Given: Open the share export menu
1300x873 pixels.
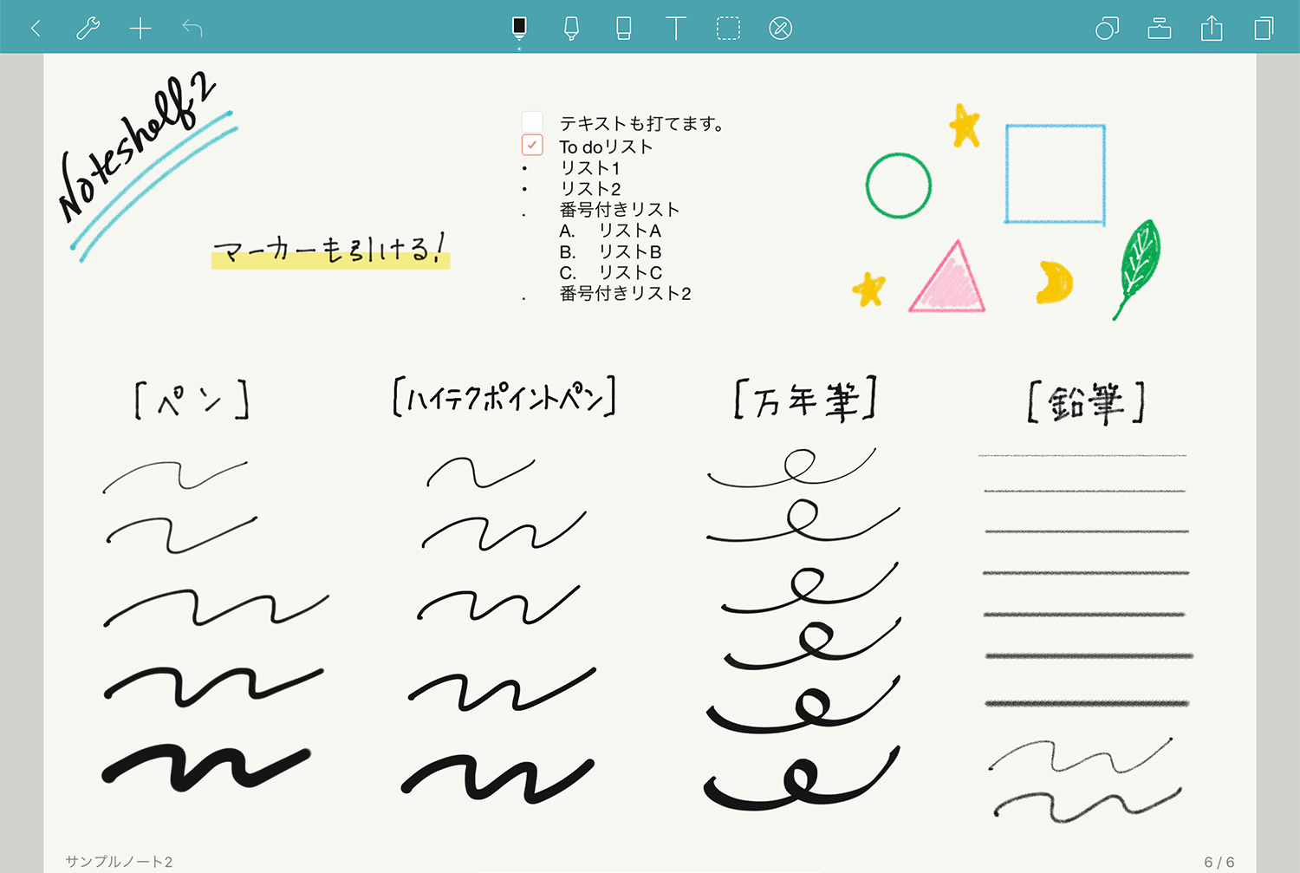Looking at the screenshot, I should tap(1212, 29).
